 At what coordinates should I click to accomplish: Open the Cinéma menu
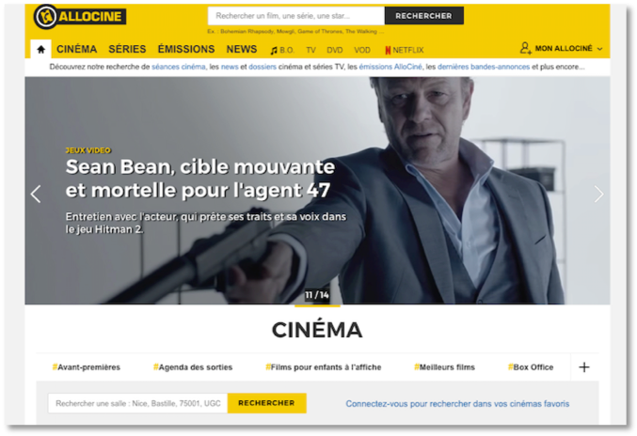(77, 49)
